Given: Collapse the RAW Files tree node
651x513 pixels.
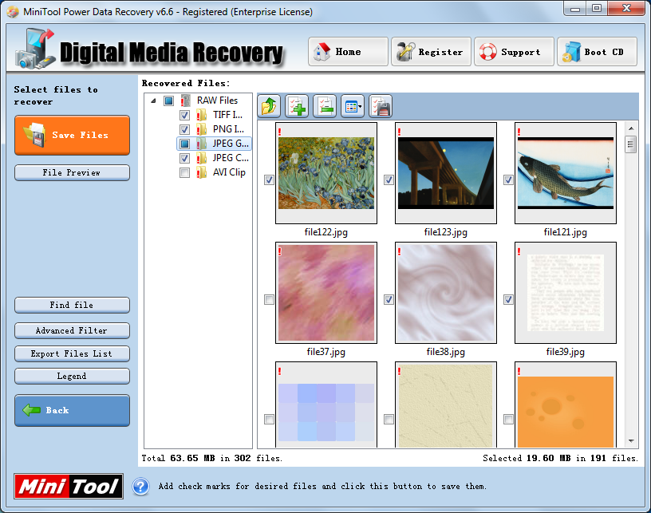Looking at the screenshot, I should coord(153,101).
